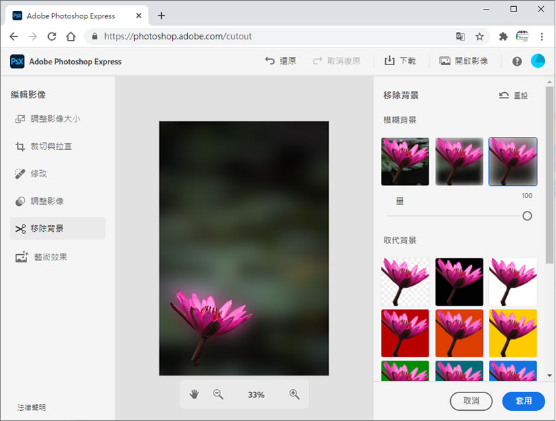
Task: Bookmark page with the star icon
Action: pyautogui.click(x=479, y=36)
